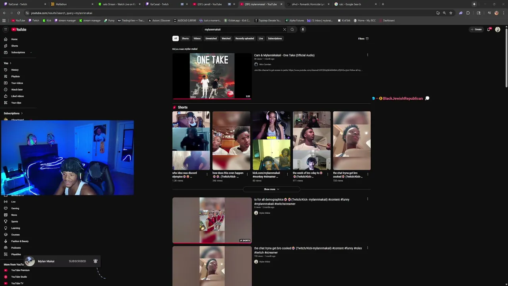
Task: Select the Videos filter chip
Action: (197, 39)
